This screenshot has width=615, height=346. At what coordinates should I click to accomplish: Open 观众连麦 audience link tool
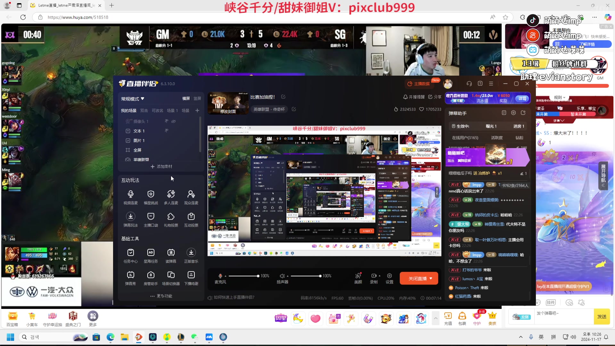(x=191, y=197)
